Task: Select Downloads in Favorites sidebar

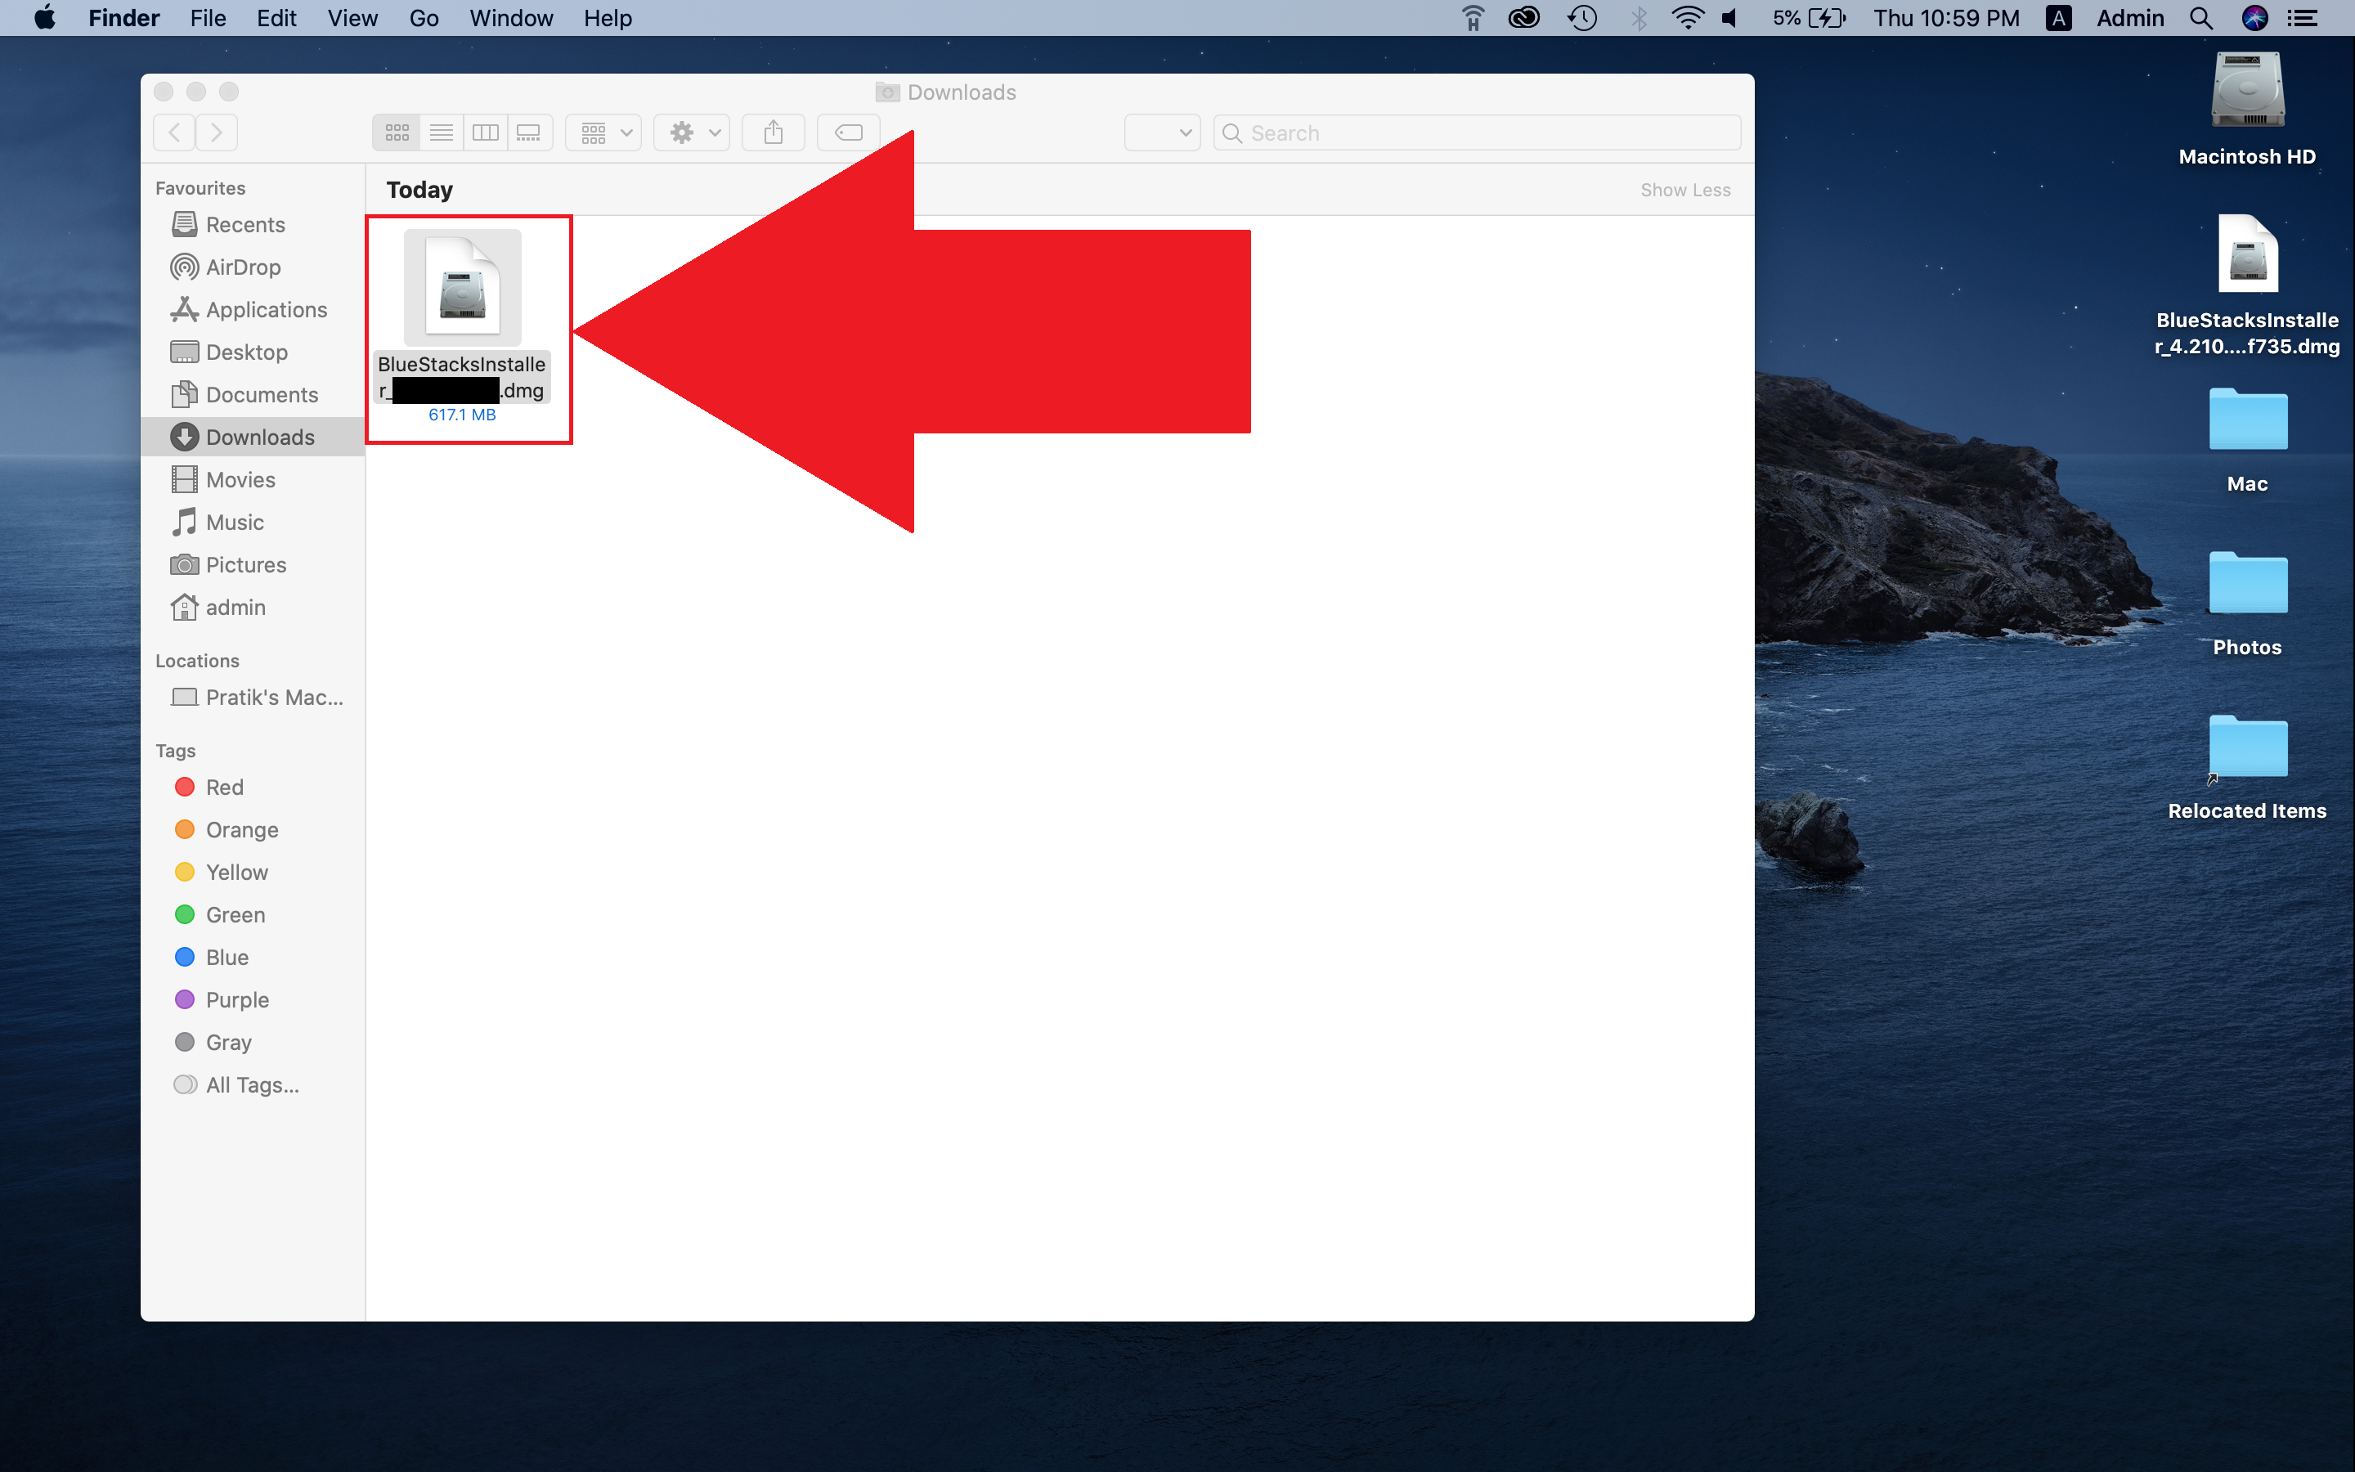Action: pos(258,438)
